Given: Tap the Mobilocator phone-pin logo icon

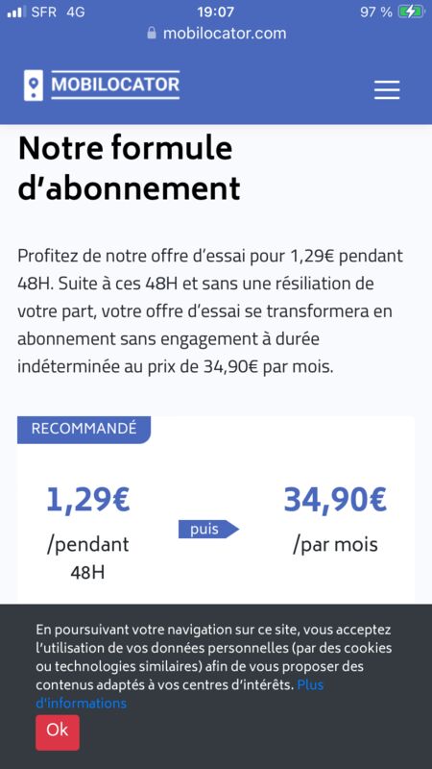Looking at the screenshot, I should [x=34, y=86].
